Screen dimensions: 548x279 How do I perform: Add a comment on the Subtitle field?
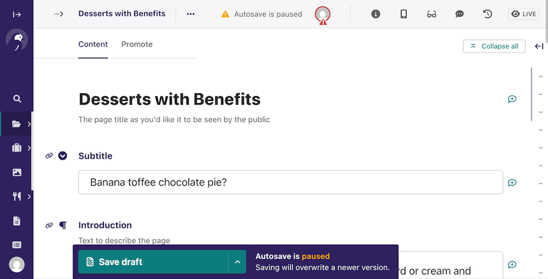tap(512, 182)
